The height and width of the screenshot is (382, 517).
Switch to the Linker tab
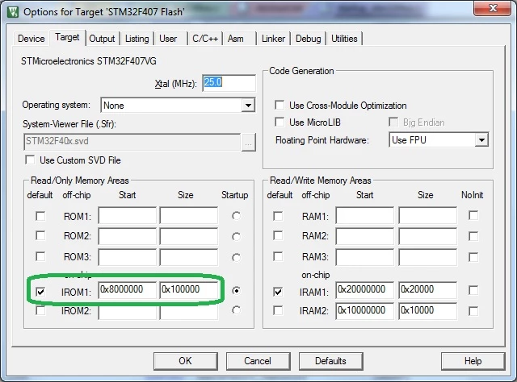pyautogui.click(x=273, y=39)
